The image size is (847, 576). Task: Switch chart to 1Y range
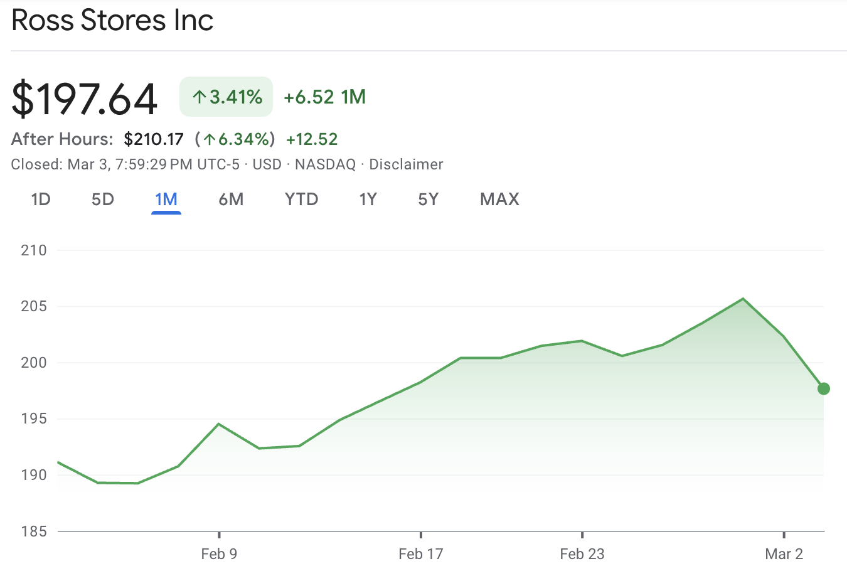[x=368, y=200]
